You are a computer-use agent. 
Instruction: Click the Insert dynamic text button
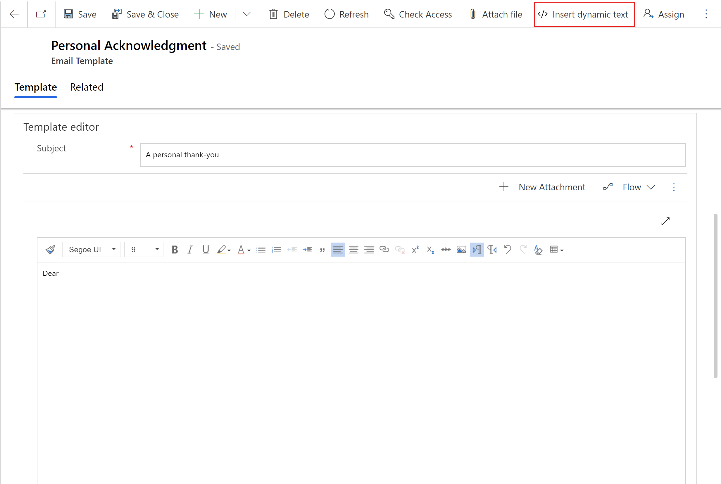click(x=582, y=14)
